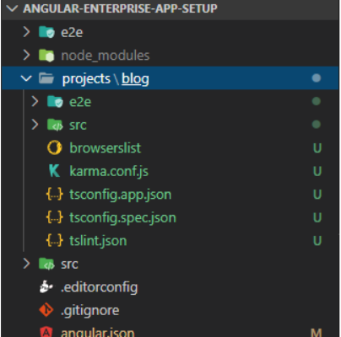
Task: Expand the nested src folder under blog
Action: (35, 125)
